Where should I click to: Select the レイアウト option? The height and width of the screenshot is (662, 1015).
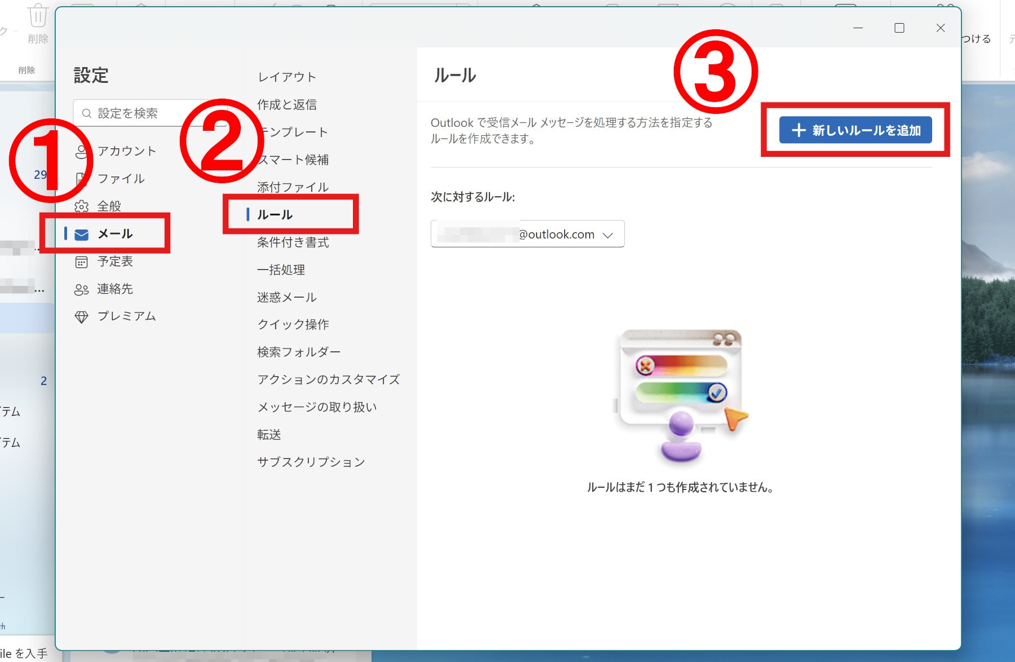click(x=287, y=77)
